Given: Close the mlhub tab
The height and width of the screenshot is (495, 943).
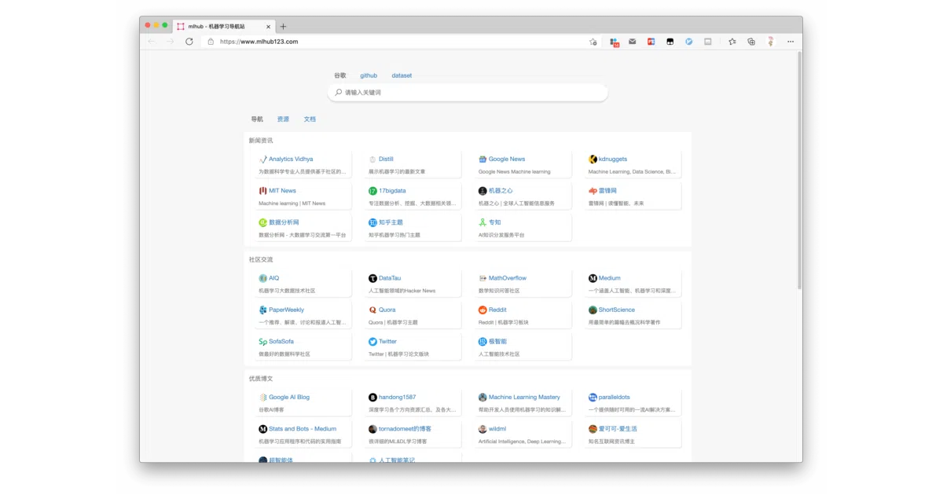Looking at the screenshot, I should [266, 26].
